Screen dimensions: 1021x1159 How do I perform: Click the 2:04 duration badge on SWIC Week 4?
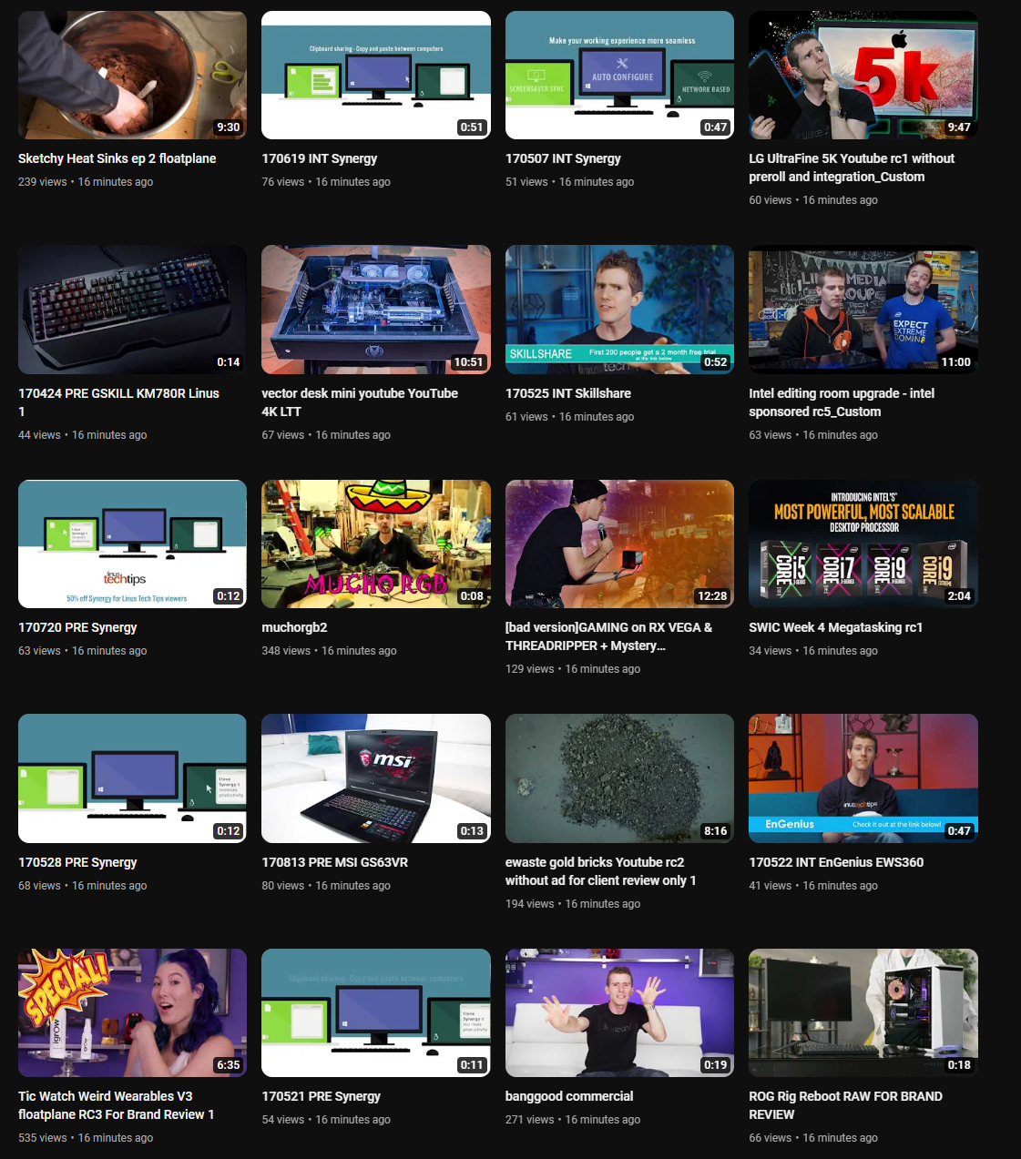point(959,596)
